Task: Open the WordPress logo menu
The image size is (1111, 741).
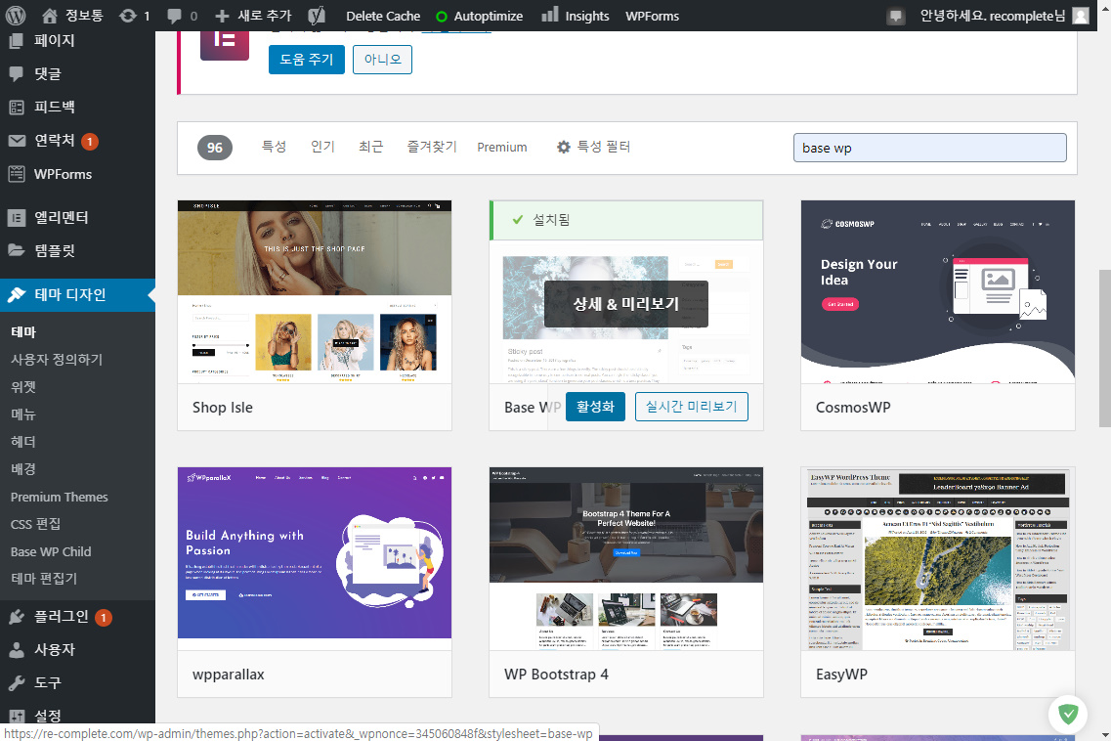Action: 16,15
